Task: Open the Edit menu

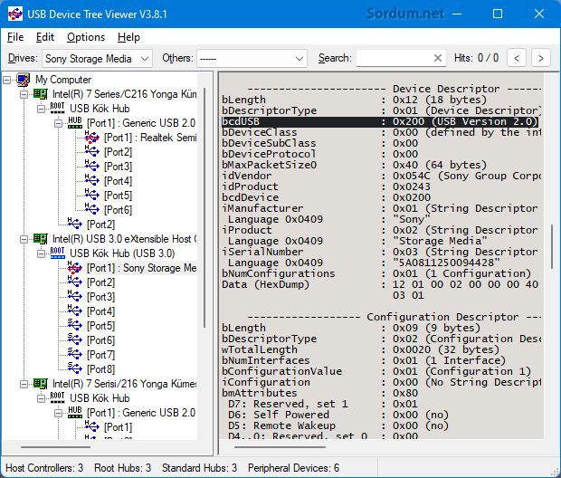Action: coord(45,37)
